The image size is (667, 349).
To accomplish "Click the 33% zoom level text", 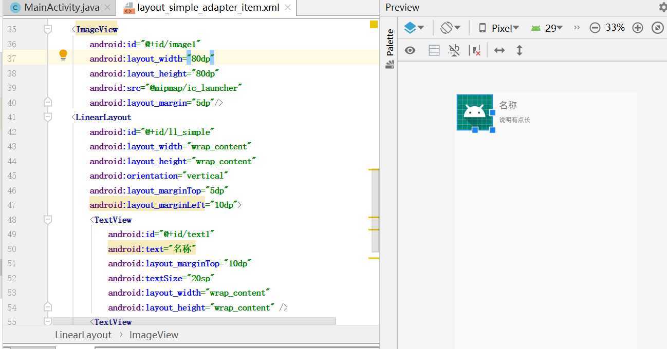I will pos(615,28).
